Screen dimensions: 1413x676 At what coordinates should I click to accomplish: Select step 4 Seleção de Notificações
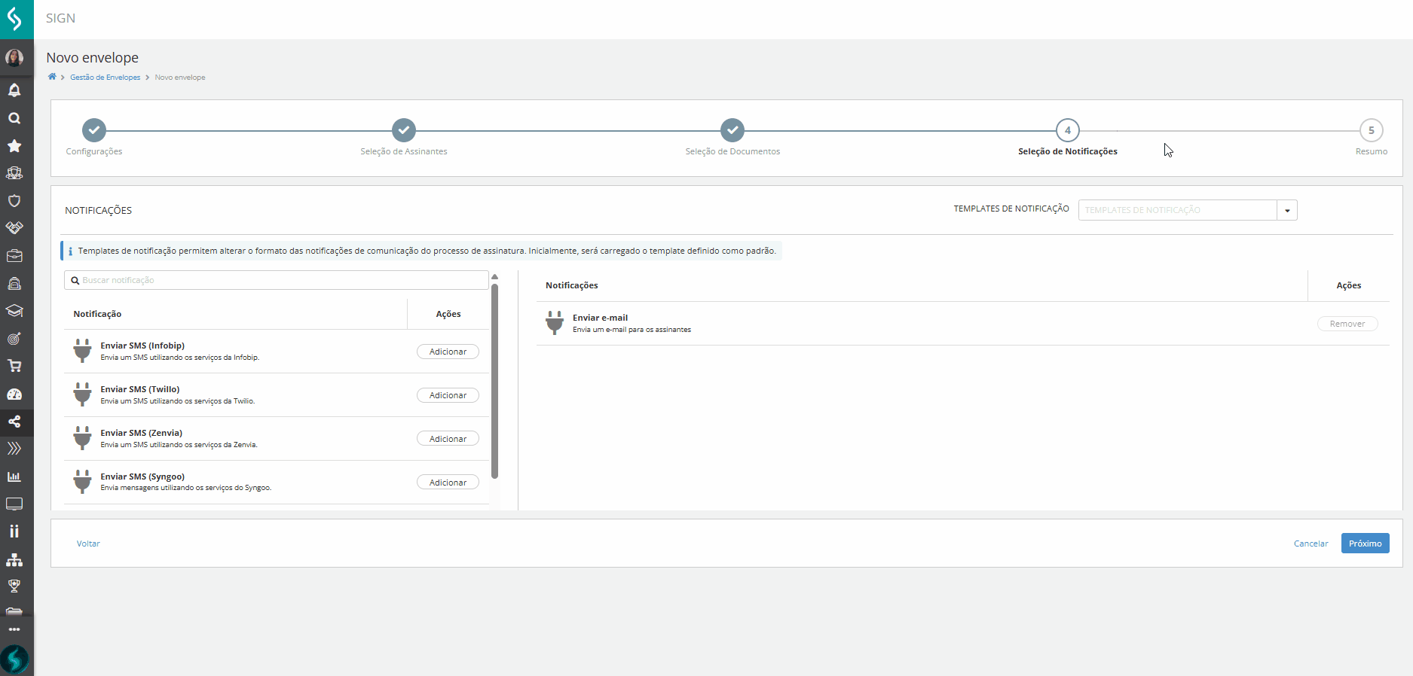(x=1068, y=130)
